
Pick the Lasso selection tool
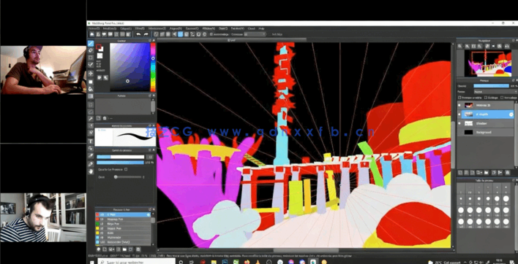(x=91, y=112)
